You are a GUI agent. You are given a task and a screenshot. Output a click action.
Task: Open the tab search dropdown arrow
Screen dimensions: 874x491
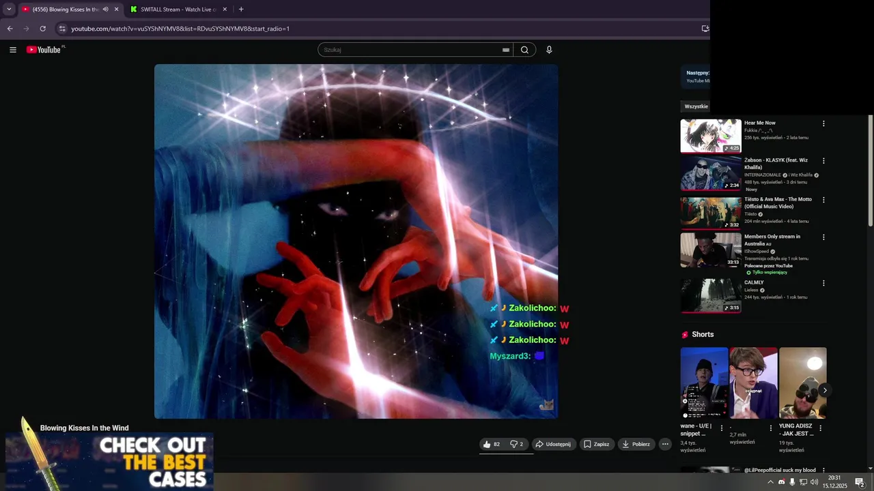(x=9, y=10)
